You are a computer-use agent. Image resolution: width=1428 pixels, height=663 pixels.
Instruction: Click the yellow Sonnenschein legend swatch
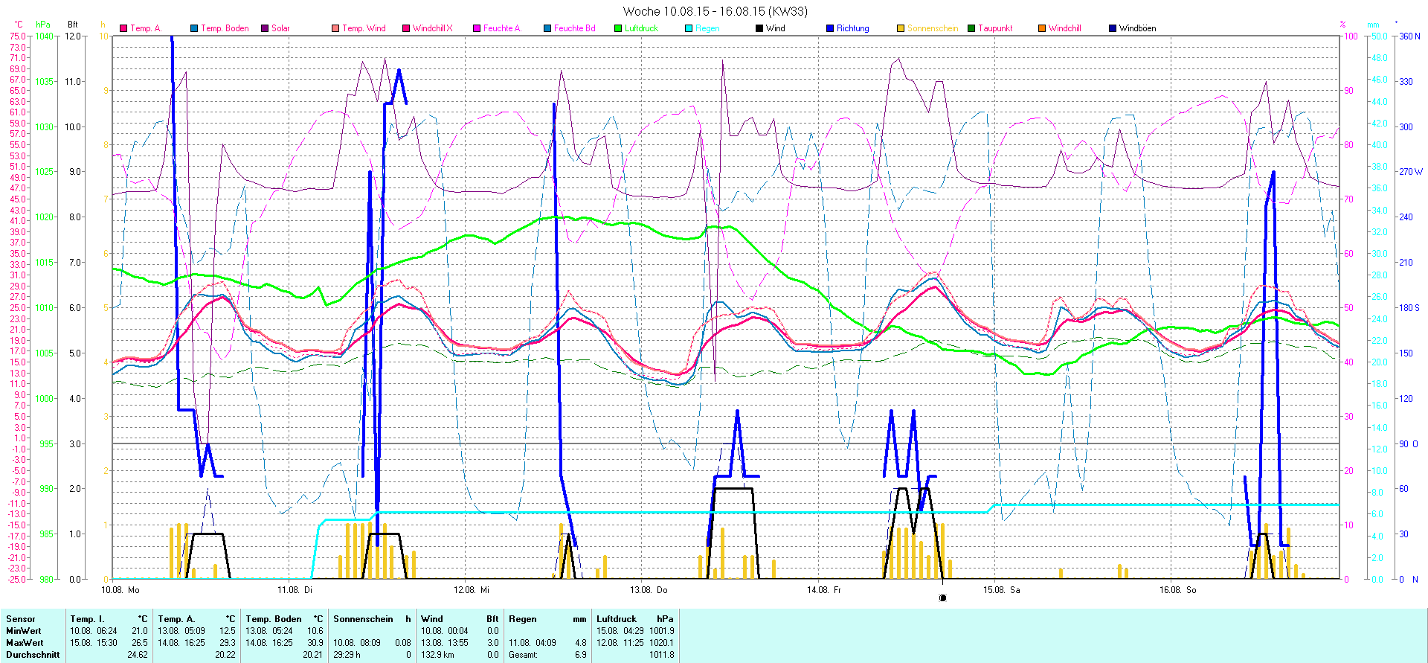coord(901,28)
